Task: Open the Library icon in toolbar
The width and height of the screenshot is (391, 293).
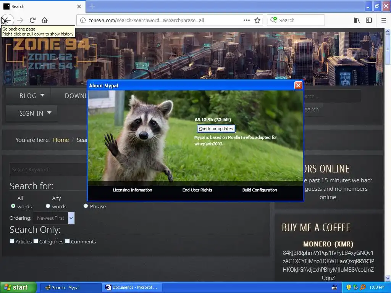Action: tap(357, 21)
